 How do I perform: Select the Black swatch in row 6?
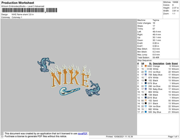(x=146, y=80)
